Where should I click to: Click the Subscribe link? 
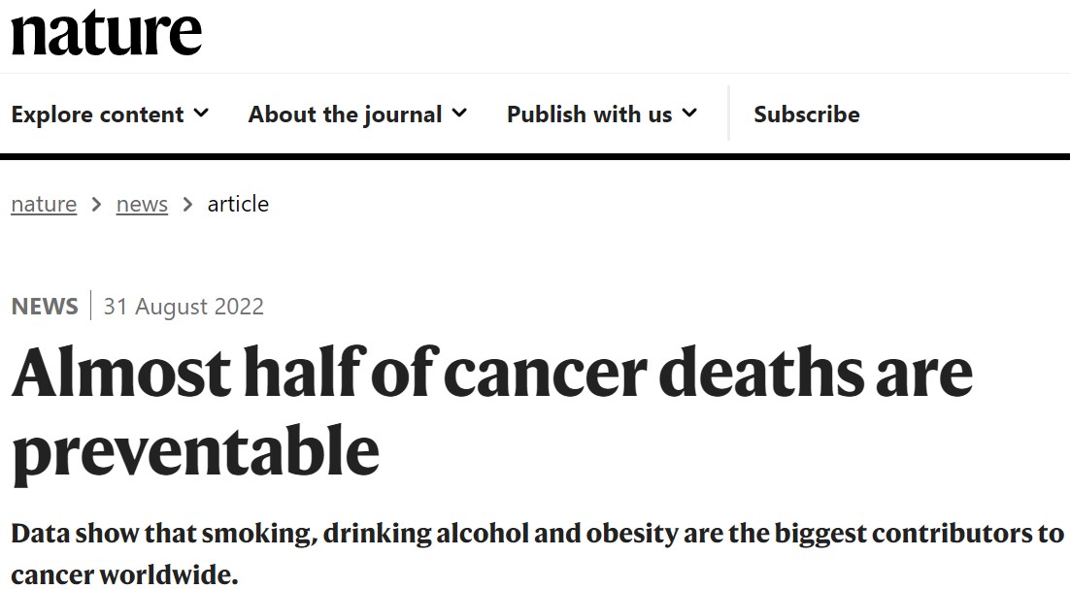tap(807, 114)
